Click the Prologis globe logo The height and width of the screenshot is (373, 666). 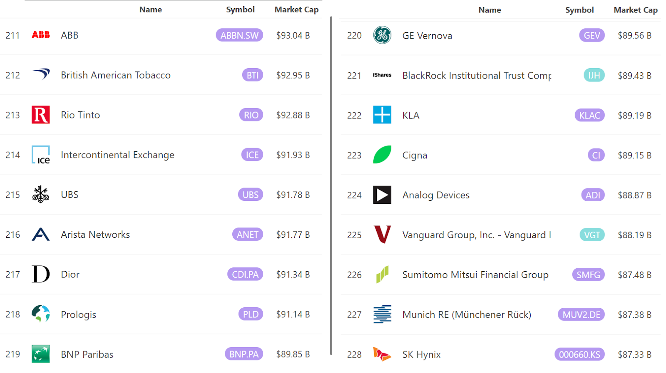tap(41, 314)
